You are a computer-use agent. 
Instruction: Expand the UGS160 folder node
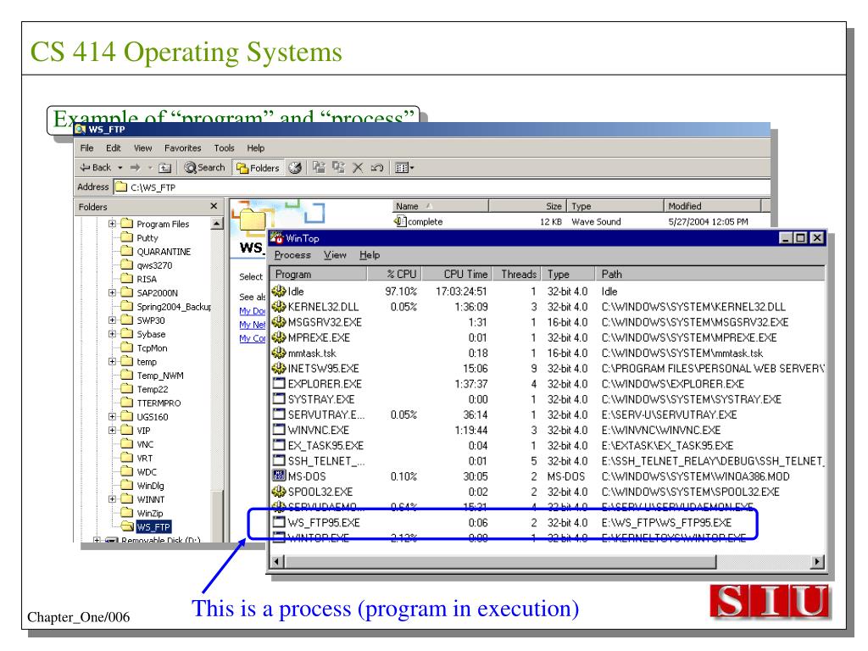point(113,416)
